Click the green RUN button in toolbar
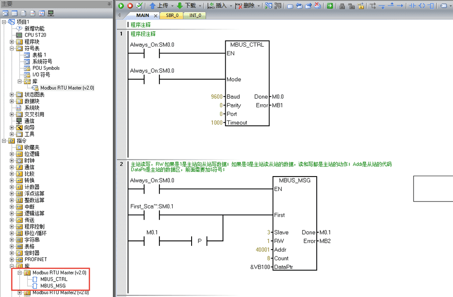Viewport: 453px width, 297px height. (121, 6)
